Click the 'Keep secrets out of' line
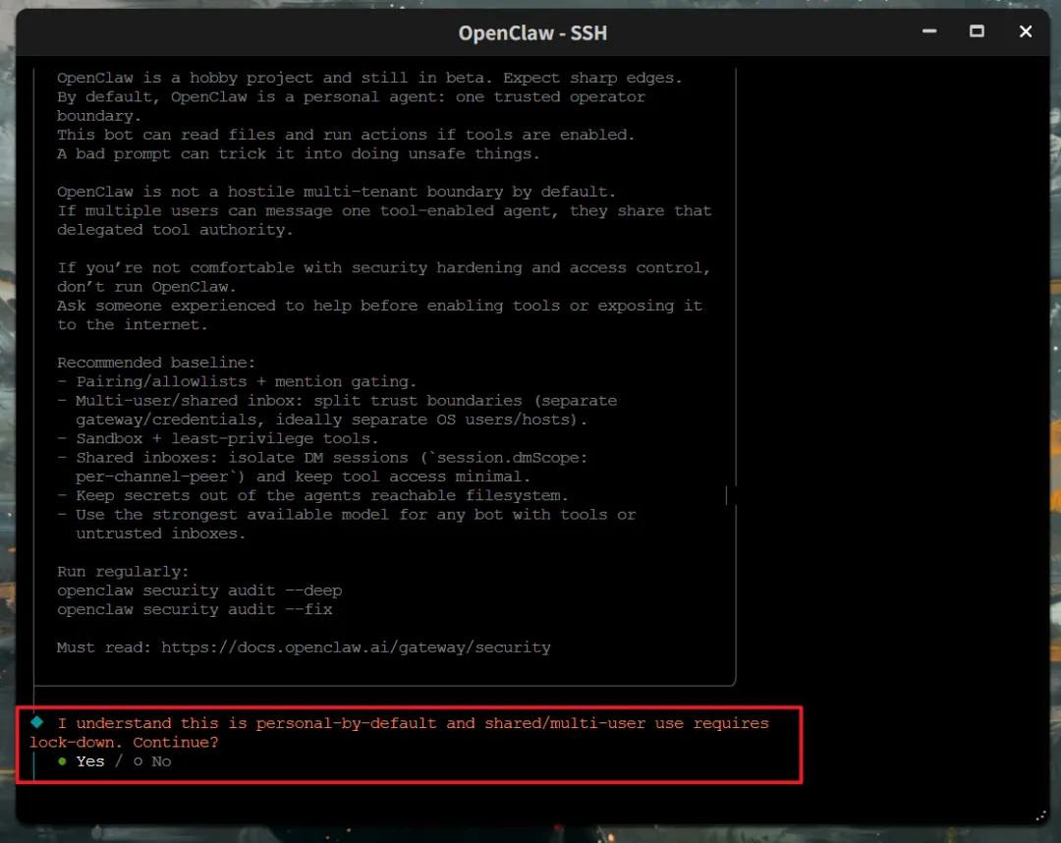The image size is (1061, 843). [x=312, y=495]
